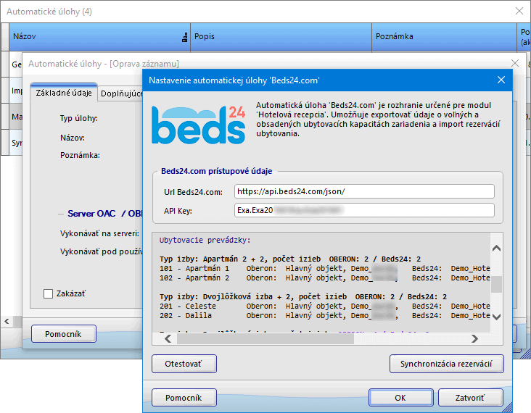Close the Beds24.com settings dialog with X

point(501,80)
